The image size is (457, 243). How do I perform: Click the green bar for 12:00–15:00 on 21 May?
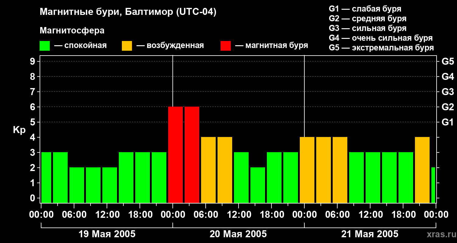coord(373,177)
